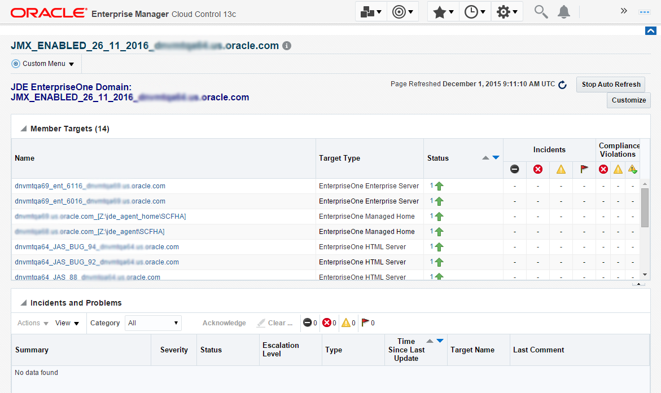Click the Oracle Enterprise Manager logo
Viewport: 661px width, 393px height.
click(123, 14)
